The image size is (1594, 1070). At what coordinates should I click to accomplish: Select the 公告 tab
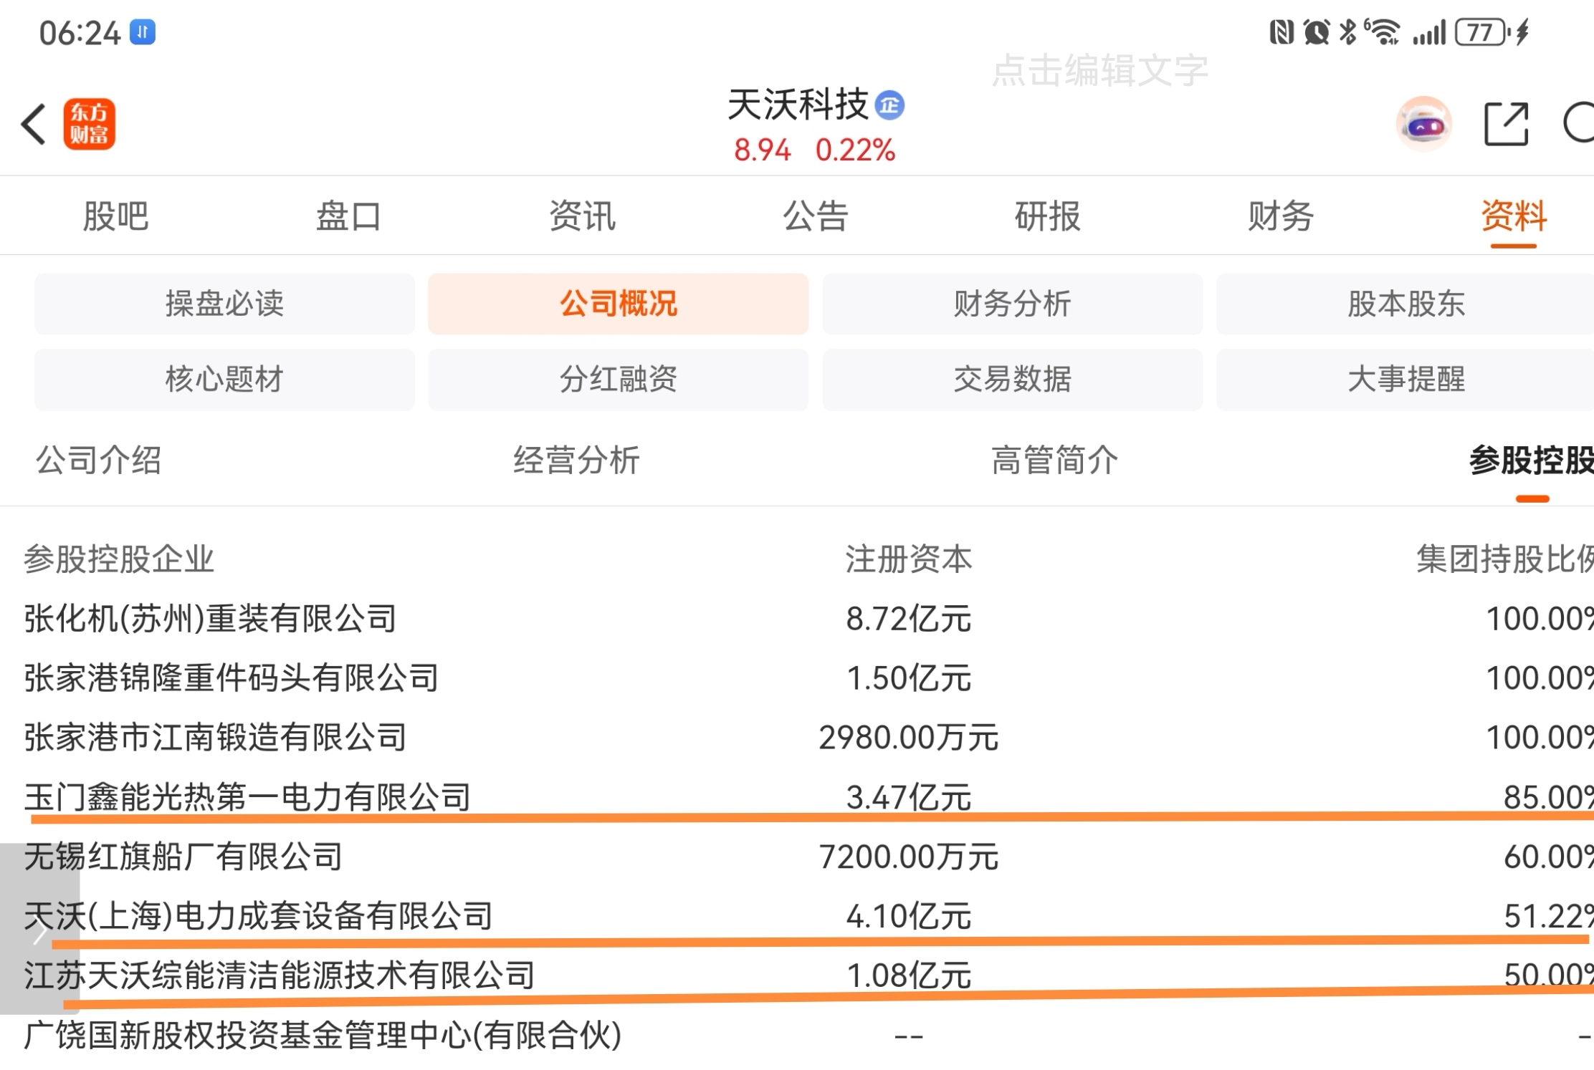(x=815, y=216)
